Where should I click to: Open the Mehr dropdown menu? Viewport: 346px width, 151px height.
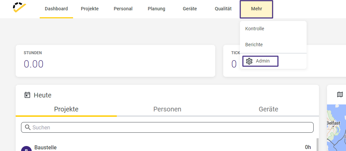(x=256, y=9)
